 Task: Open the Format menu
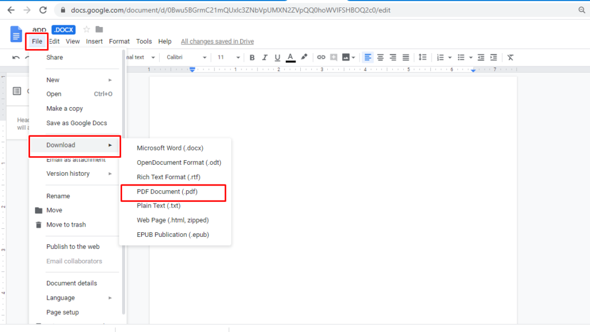119,41
